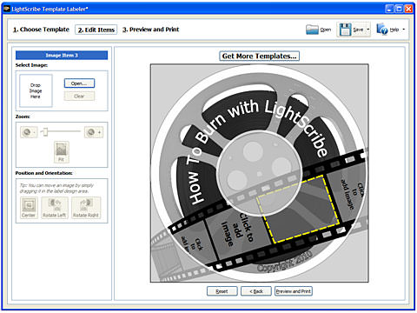Click the Fit image button
This screenshot has height=313, width=417.
[x=62, y=152]
